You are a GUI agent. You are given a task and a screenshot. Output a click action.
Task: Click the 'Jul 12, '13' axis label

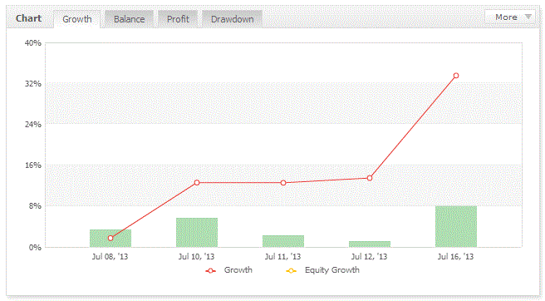point(369,257)
